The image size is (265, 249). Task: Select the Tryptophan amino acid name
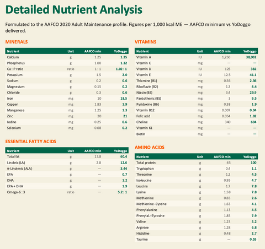point(145,169)
